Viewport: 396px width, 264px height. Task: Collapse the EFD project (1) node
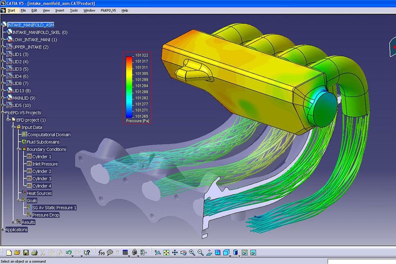click(x=8, y=120)
